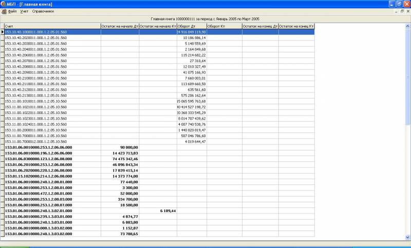Viewport: 411px width, 248px height.
Task: Open the Файл menu
Action: 12,11
